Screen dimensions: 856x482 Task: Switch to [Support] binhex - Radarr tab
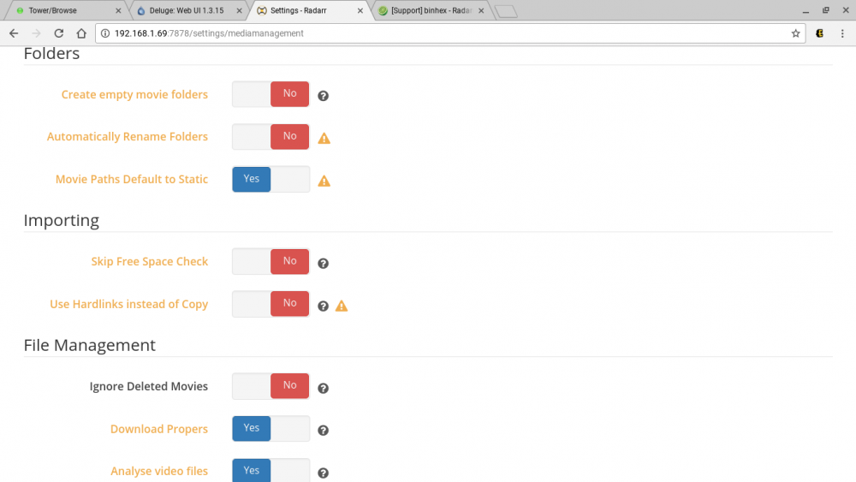coord(431,10)
